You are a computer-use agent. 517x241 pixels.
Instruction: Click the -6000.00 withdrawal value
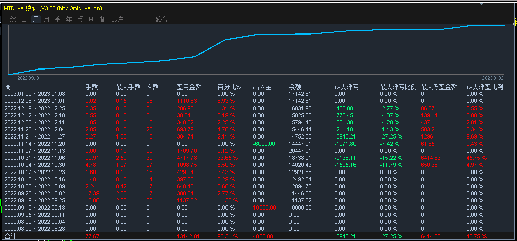point(264,144)
